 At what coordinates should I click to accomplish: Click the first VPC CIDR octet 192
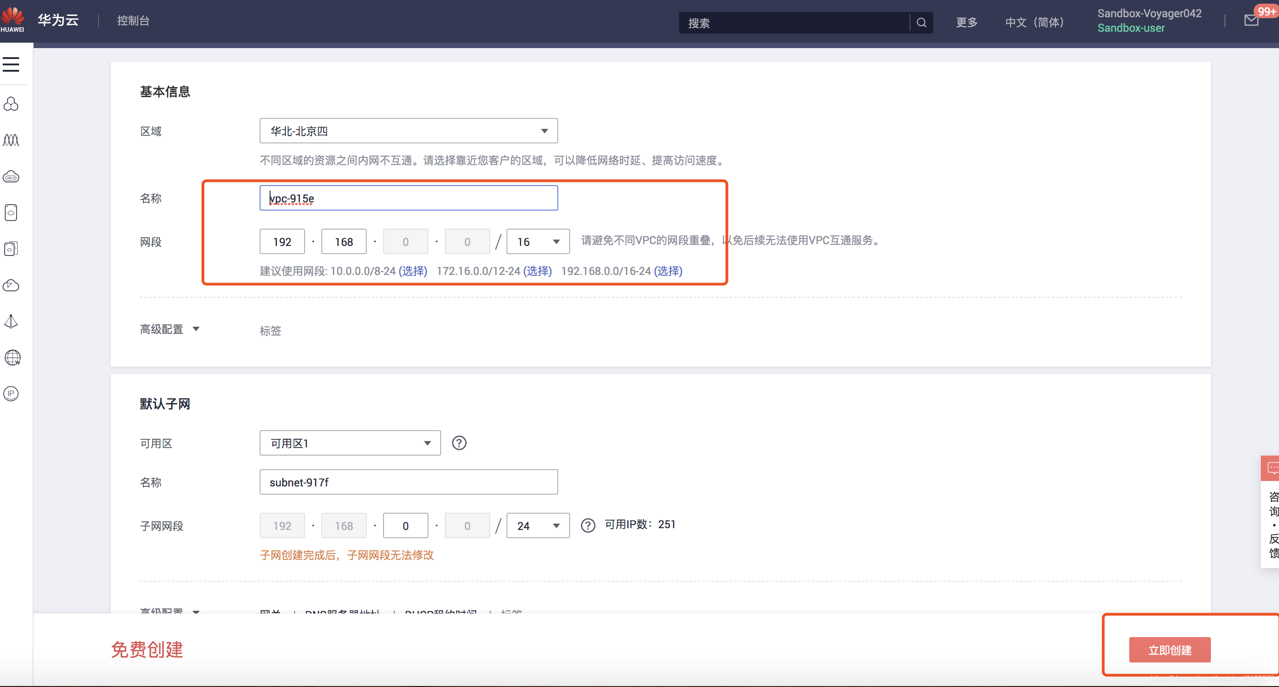tap(282, 242)
